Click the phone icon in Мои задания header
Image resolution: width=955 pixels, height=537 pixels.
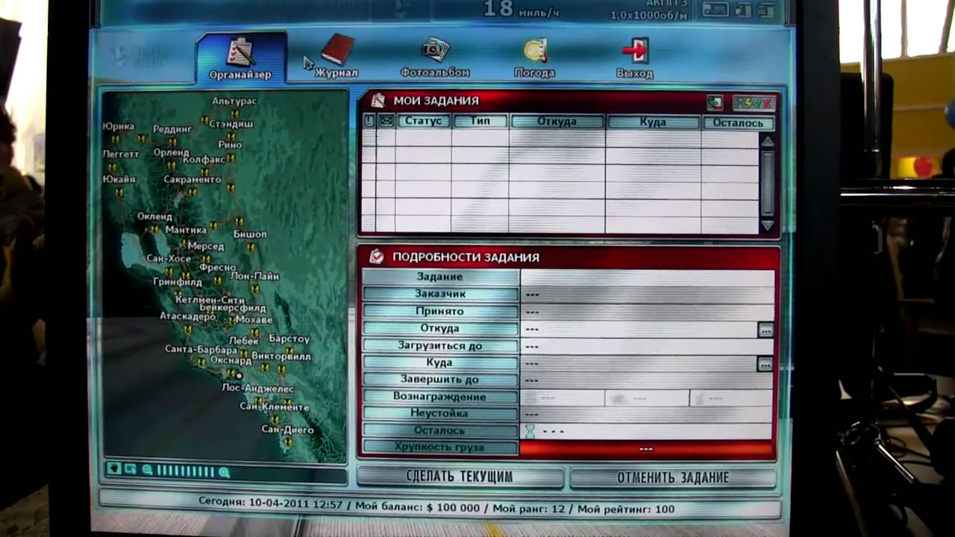click(715, 103)
